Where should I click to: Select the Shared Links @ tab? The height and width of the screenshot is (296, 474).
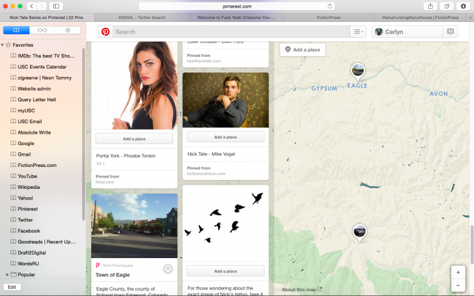pos(68,30)
